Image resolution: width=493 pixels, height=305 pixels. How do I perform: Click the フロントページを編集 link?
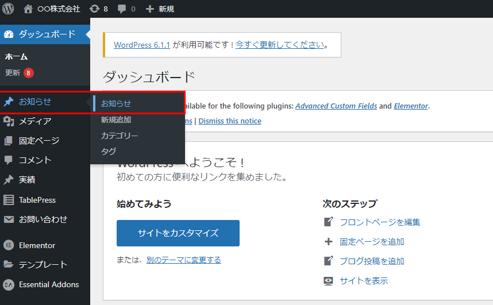(x=379, y=222)
